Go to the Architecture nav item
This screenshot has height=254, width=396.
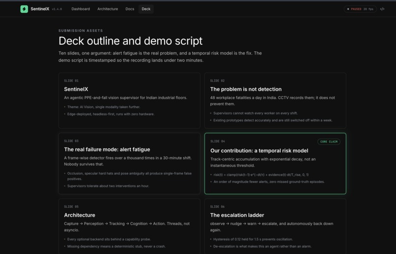[108, 9]
